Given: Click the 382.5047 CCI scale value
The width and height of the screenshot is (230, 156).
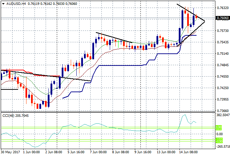Looking at the screenshot, I should click(x=223, y=115).
